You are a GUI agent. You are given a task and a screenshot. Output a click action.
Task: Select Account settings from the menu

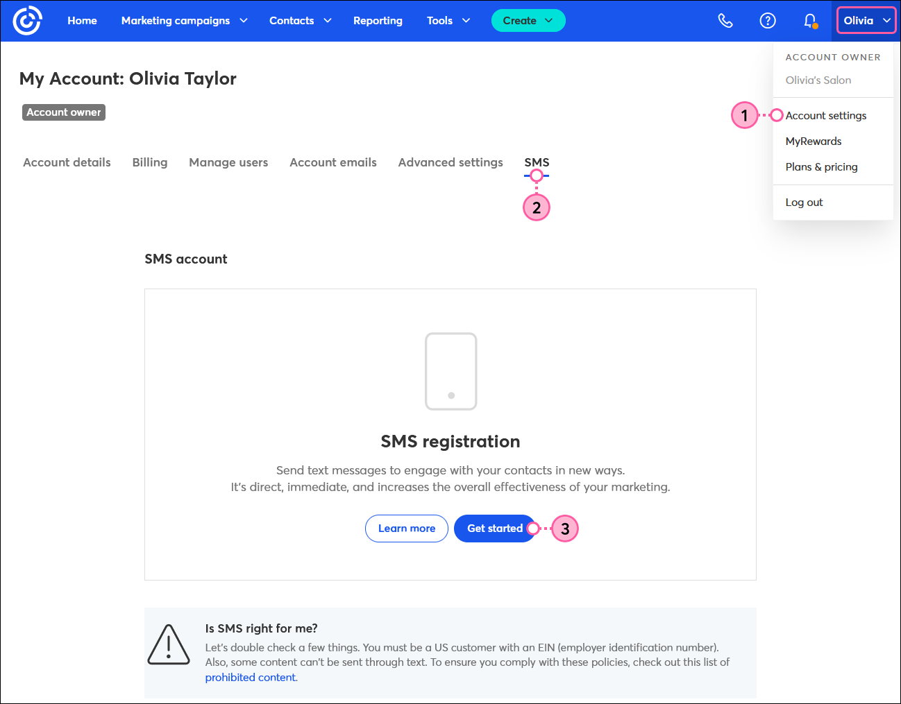tap(825, 116)
